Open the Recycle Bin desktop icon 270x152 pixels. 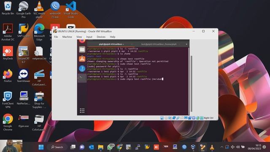(x=8, y=8)
